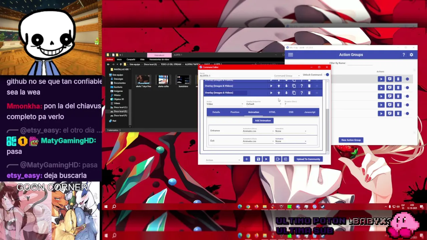Toggle enable switch of second action group
The height and width of the screenshot is (240, 427).
tap(407, 88)
